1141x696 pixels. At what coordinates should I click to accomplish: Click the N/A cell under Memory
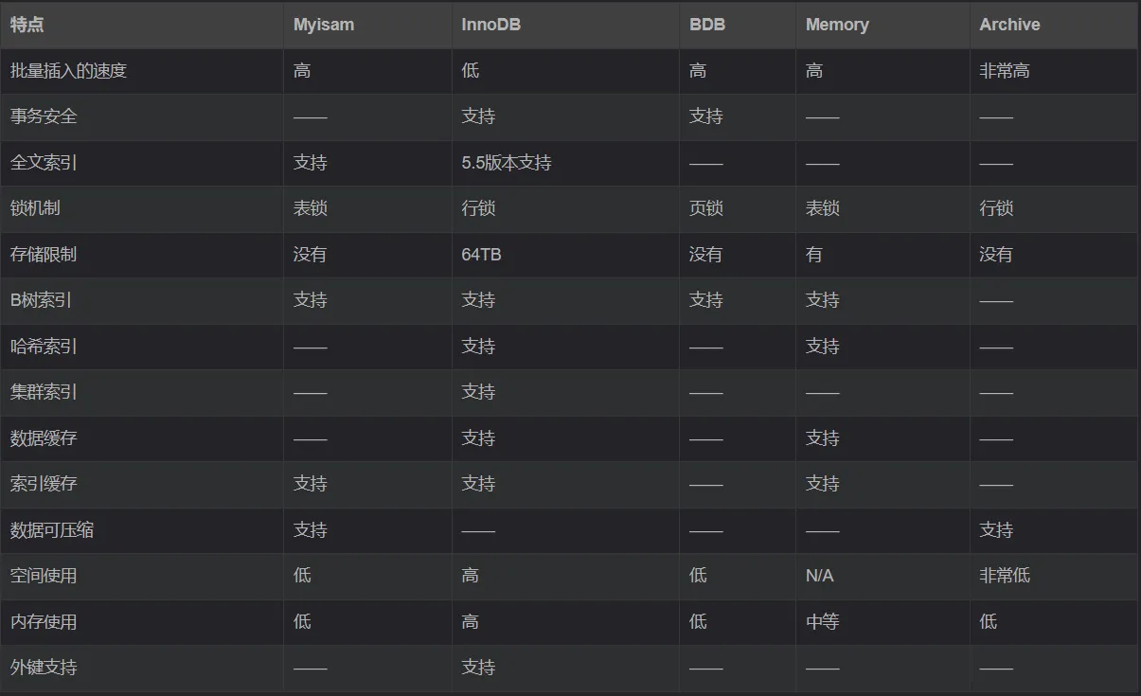pyautogui.click(x=820, y=576)
